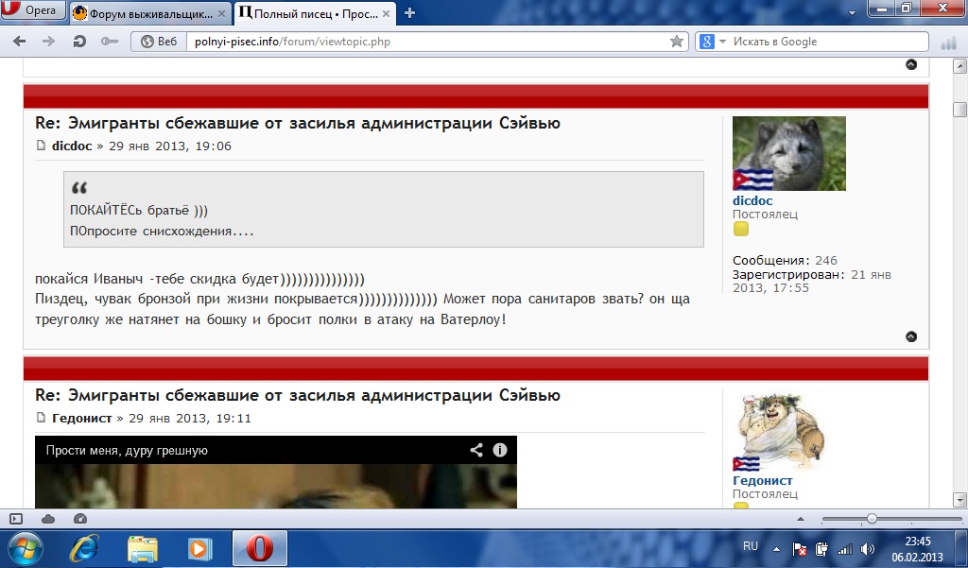Go forward with the forward arrow
The width and height of the screenshot is (968, 568).
point(48,42)
